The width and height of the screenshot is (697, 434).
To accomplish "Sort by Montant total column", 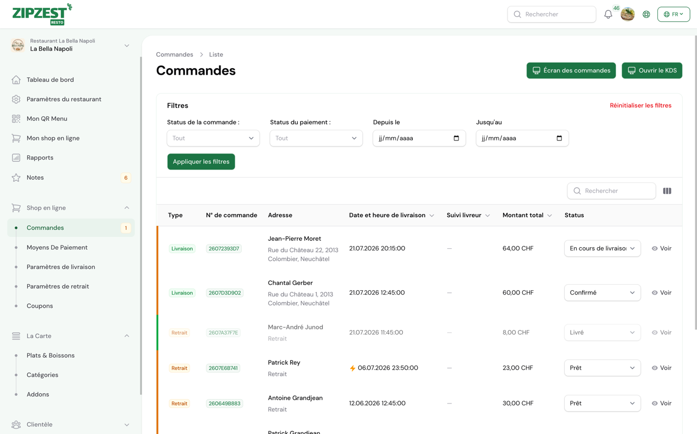I will (x=527, y=215).
